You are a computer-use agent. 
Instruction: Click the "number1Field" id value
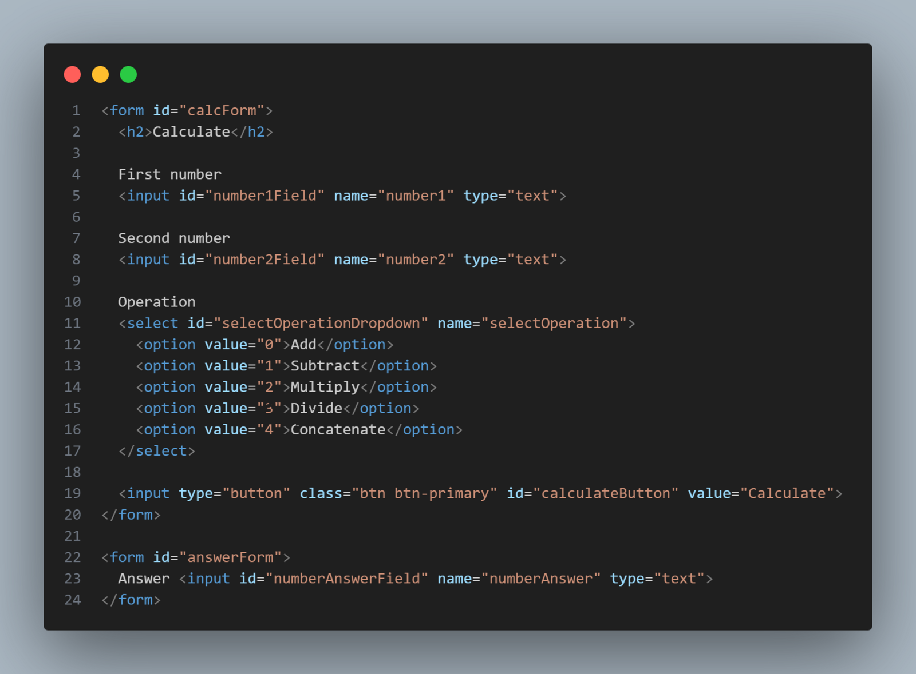coord(265,196)
